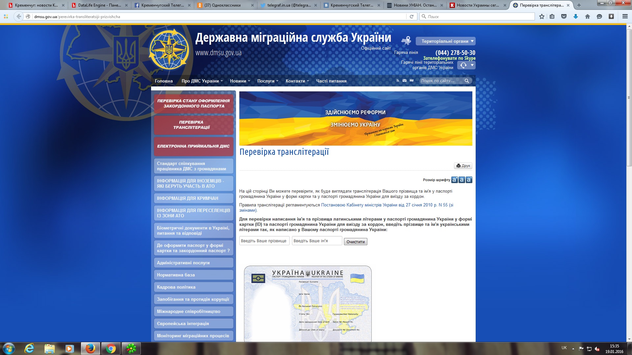
Task: Expand the Послуги menu
Action: (268, 81)
